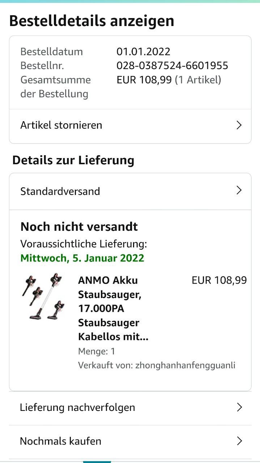This screenshot has width=260, height=463.
Task: Click seller name zhonghanhanfengguanli
Action: pos(185,365)
